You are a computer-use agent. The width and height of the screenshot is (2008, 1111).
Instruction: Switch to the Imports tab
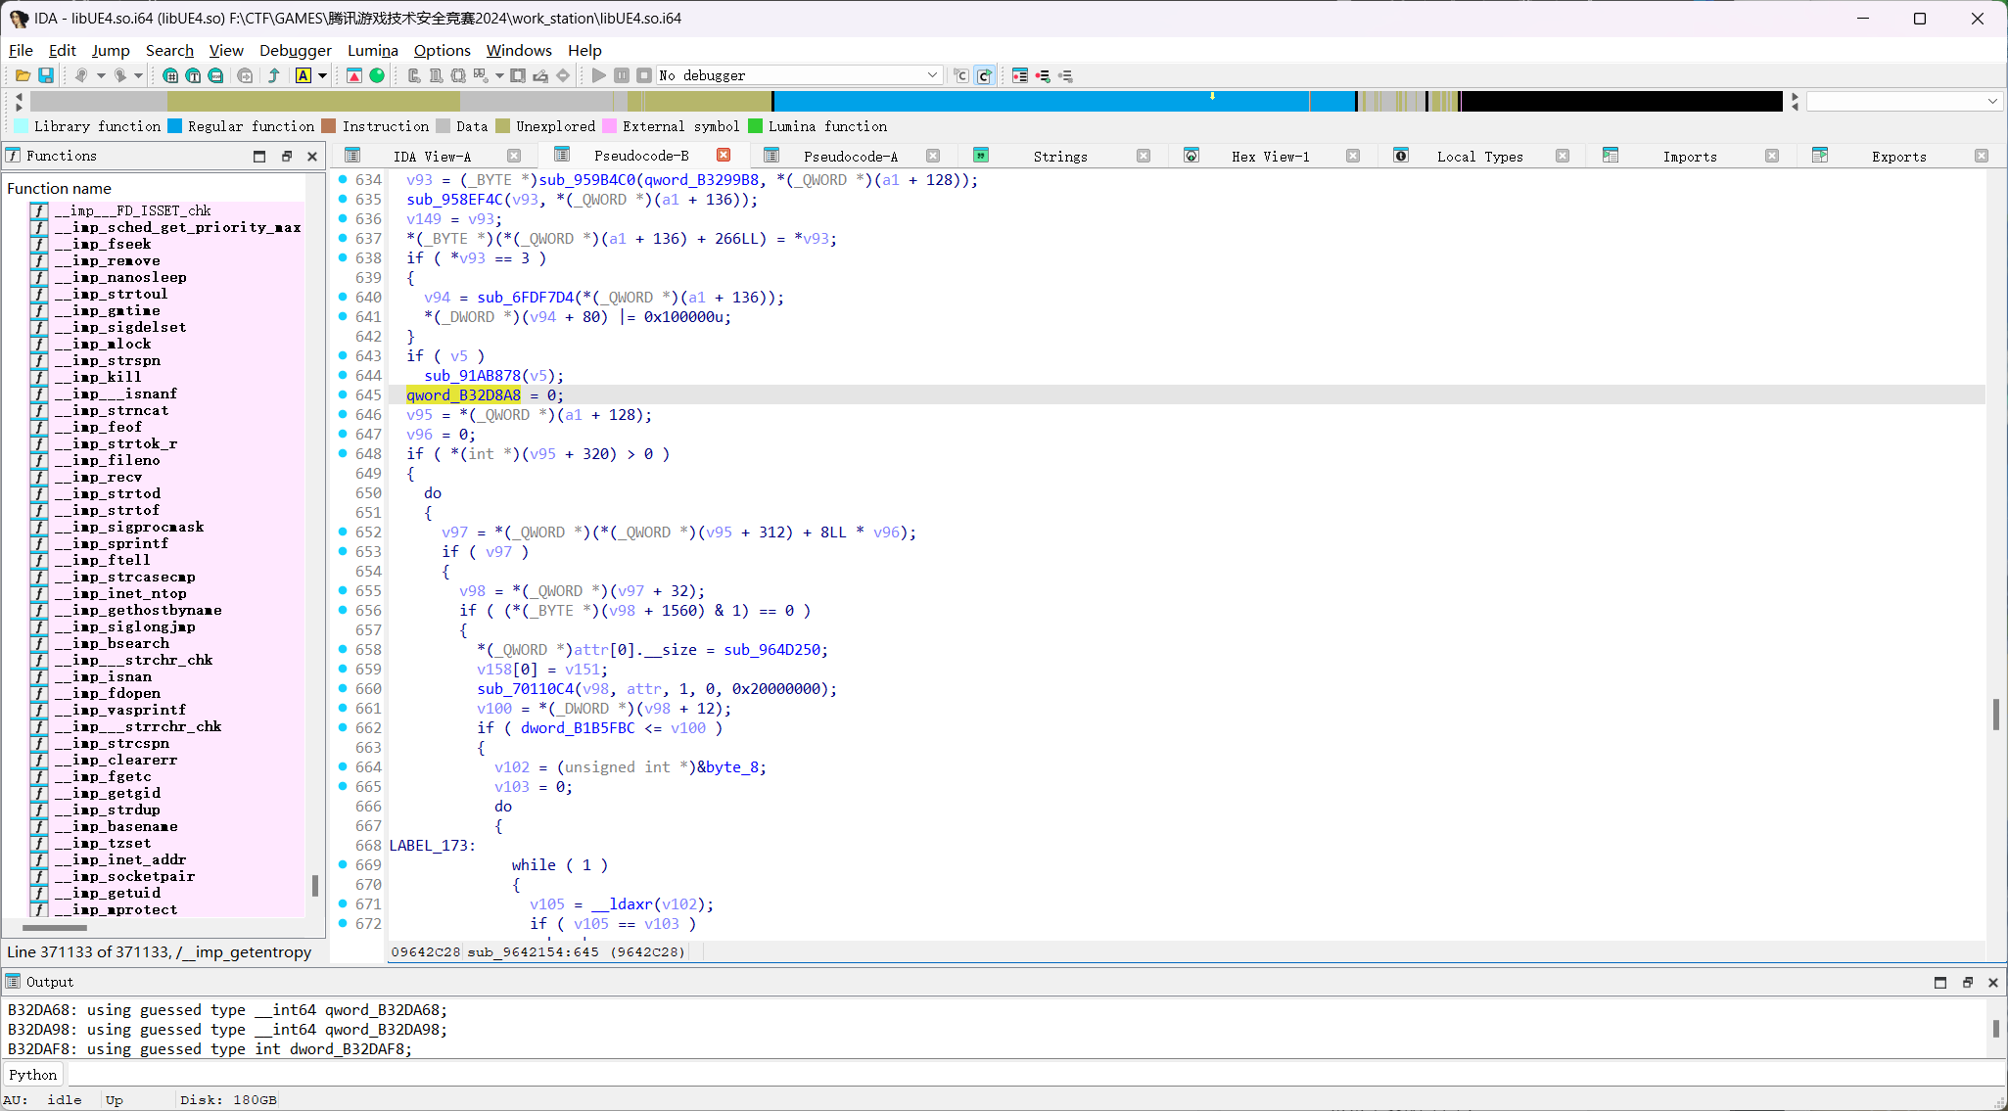(x=1690, y=156)
